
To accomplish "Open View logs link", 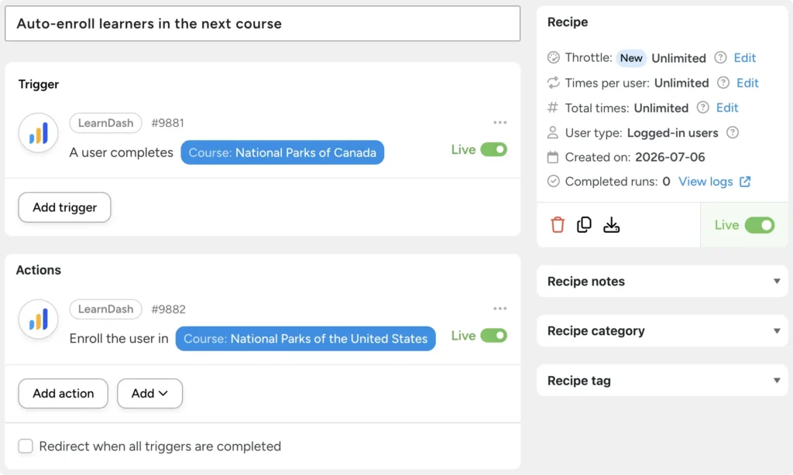I will tap(705, 181).
